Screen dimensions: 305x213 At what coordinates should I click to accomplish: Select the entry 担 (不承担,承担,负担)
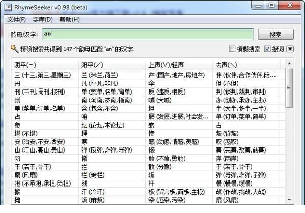click(x=43, y=184)
